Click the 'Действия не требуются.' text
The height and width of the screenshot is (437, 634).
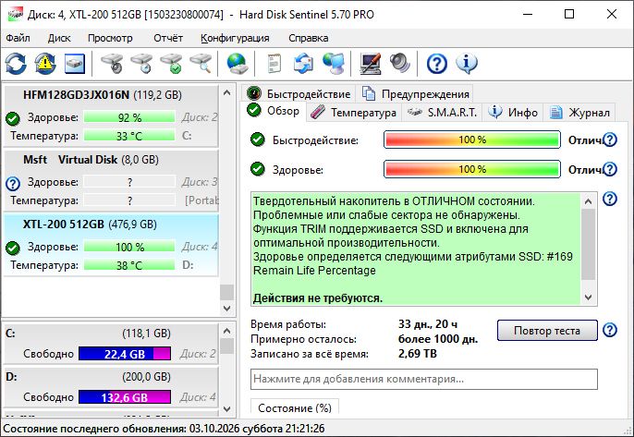point(318,298)
